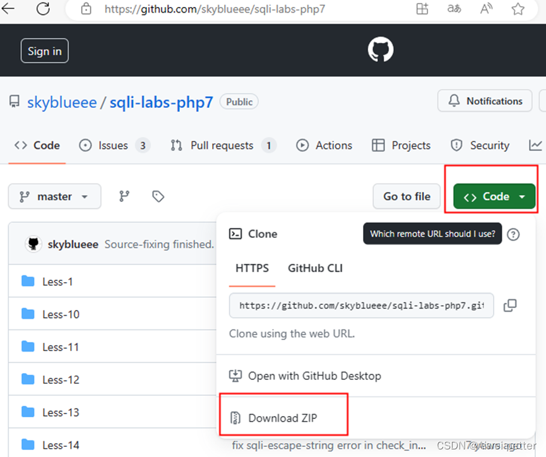Viewport: 546px width, 457px height.
Task: Open the Security tab
Action: coord(480,145)
